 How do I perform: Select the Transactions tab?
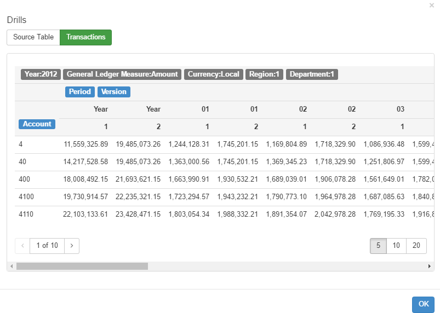tap(85, 37)
